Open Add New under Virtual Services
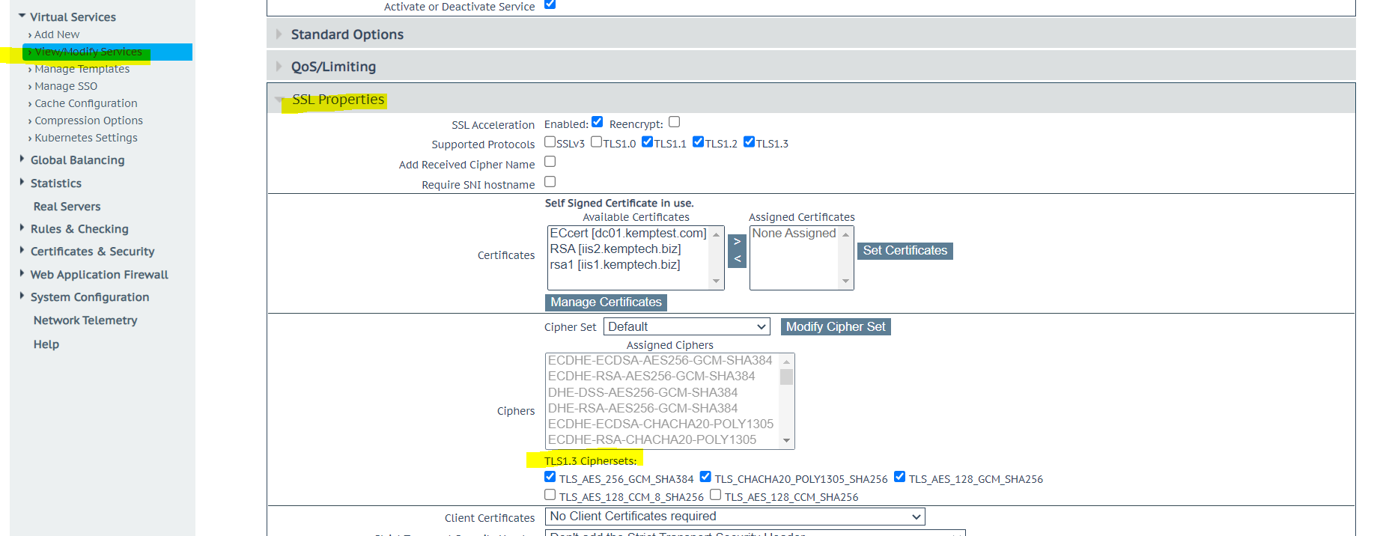This screenshot has width=1377, height=536. click(x=56, y=34)
